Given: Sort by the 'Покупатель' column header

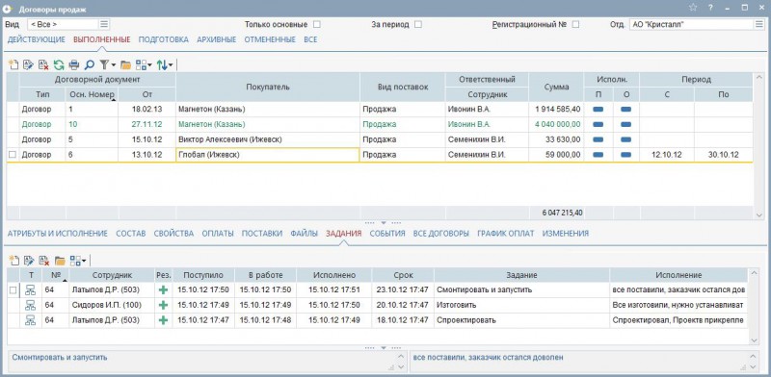Looking at the screenshot, I should [x=268, y=87].
